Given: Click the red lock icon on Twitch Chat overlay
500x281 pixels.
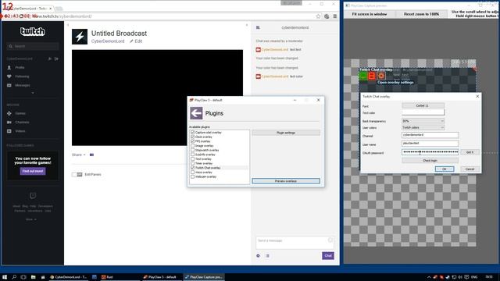Looking at the screenshot, I should pos(372,76).
